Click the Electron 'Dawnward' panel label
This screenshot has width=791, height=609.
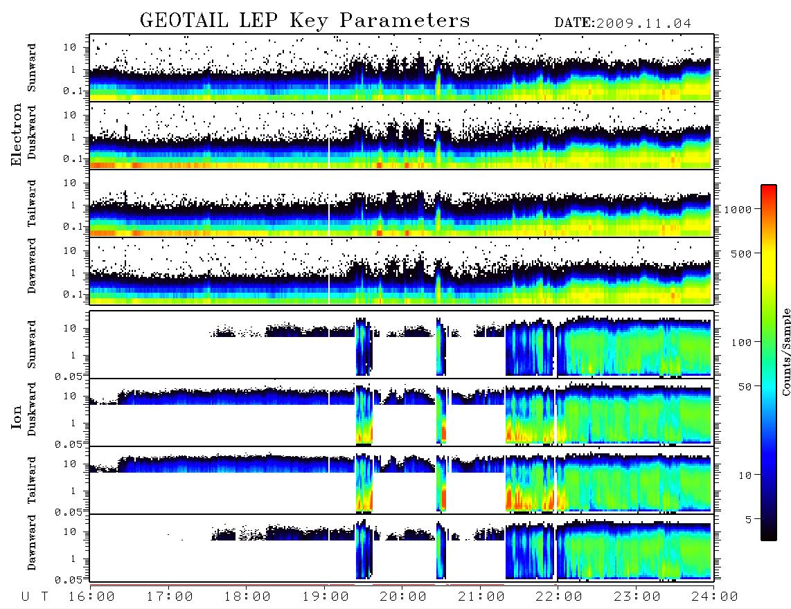click(32, 266)
